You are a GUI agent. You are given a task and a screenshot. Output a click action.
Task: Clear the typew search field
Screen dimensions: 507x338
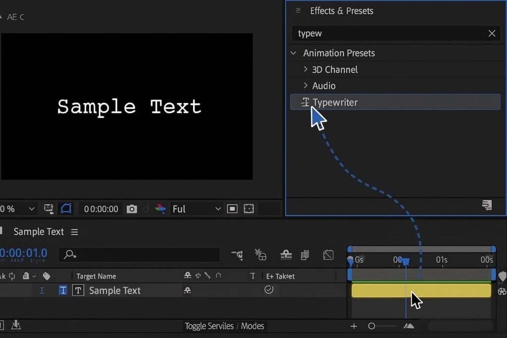(x=492, y=33)
